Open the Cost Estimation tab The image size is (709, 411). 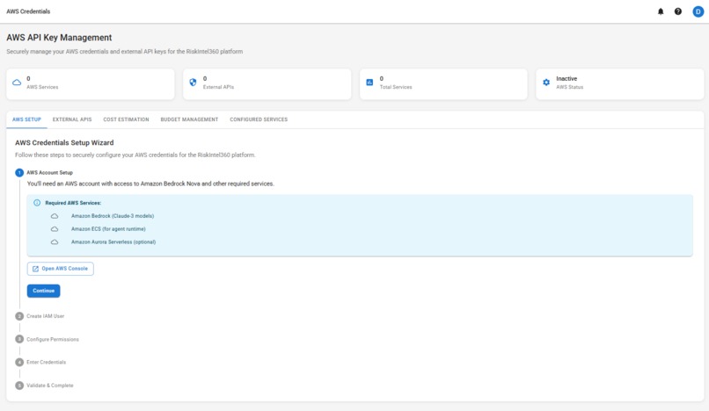pos(126,119)
